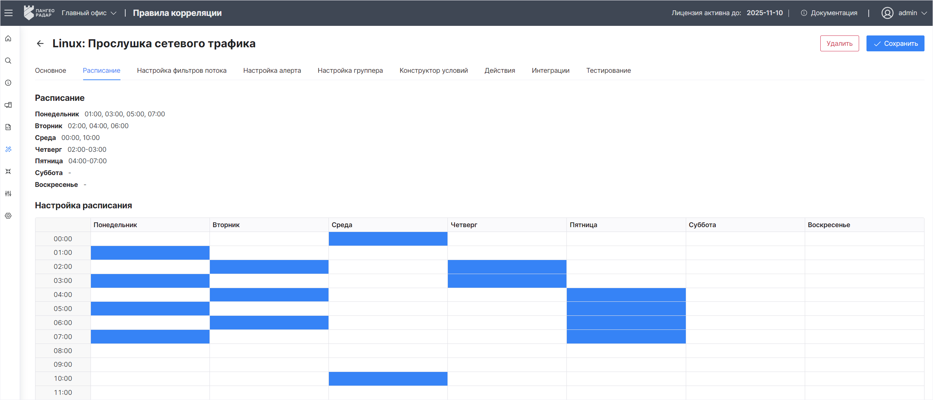Click the sliders settings sidebar icon
The image size is (933, 400).
pyautogui.click(x=8, y=194)
